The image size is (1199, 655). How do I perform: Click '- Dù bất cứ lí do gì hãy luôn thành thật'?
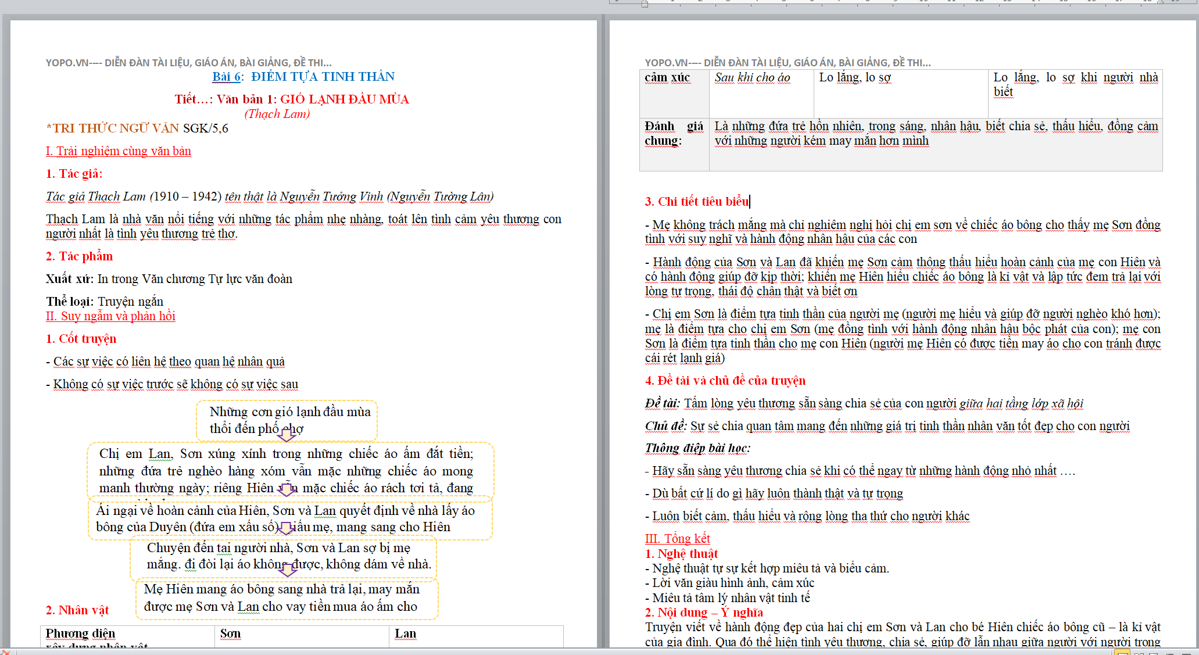(x=774, y=493)
